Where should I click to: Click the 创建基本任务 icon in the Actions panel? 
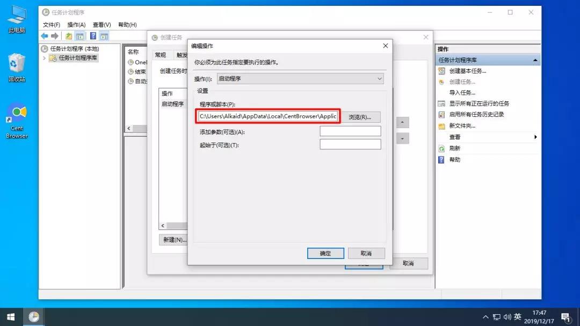pos(442,71)
